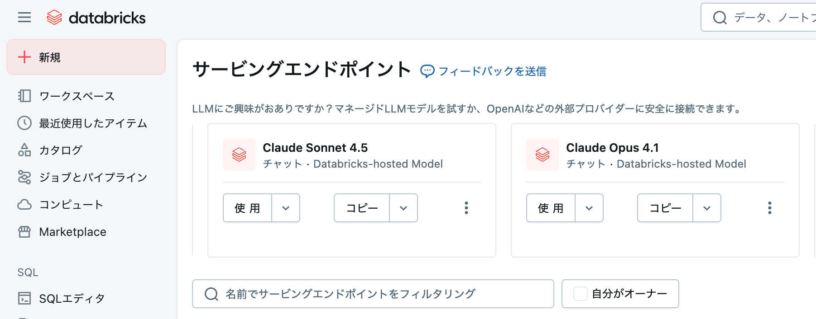Open the Catalog icon in sidebar
Image resolution: width=816 pixels, height=319 pixels.
click(x=24, y=150)
